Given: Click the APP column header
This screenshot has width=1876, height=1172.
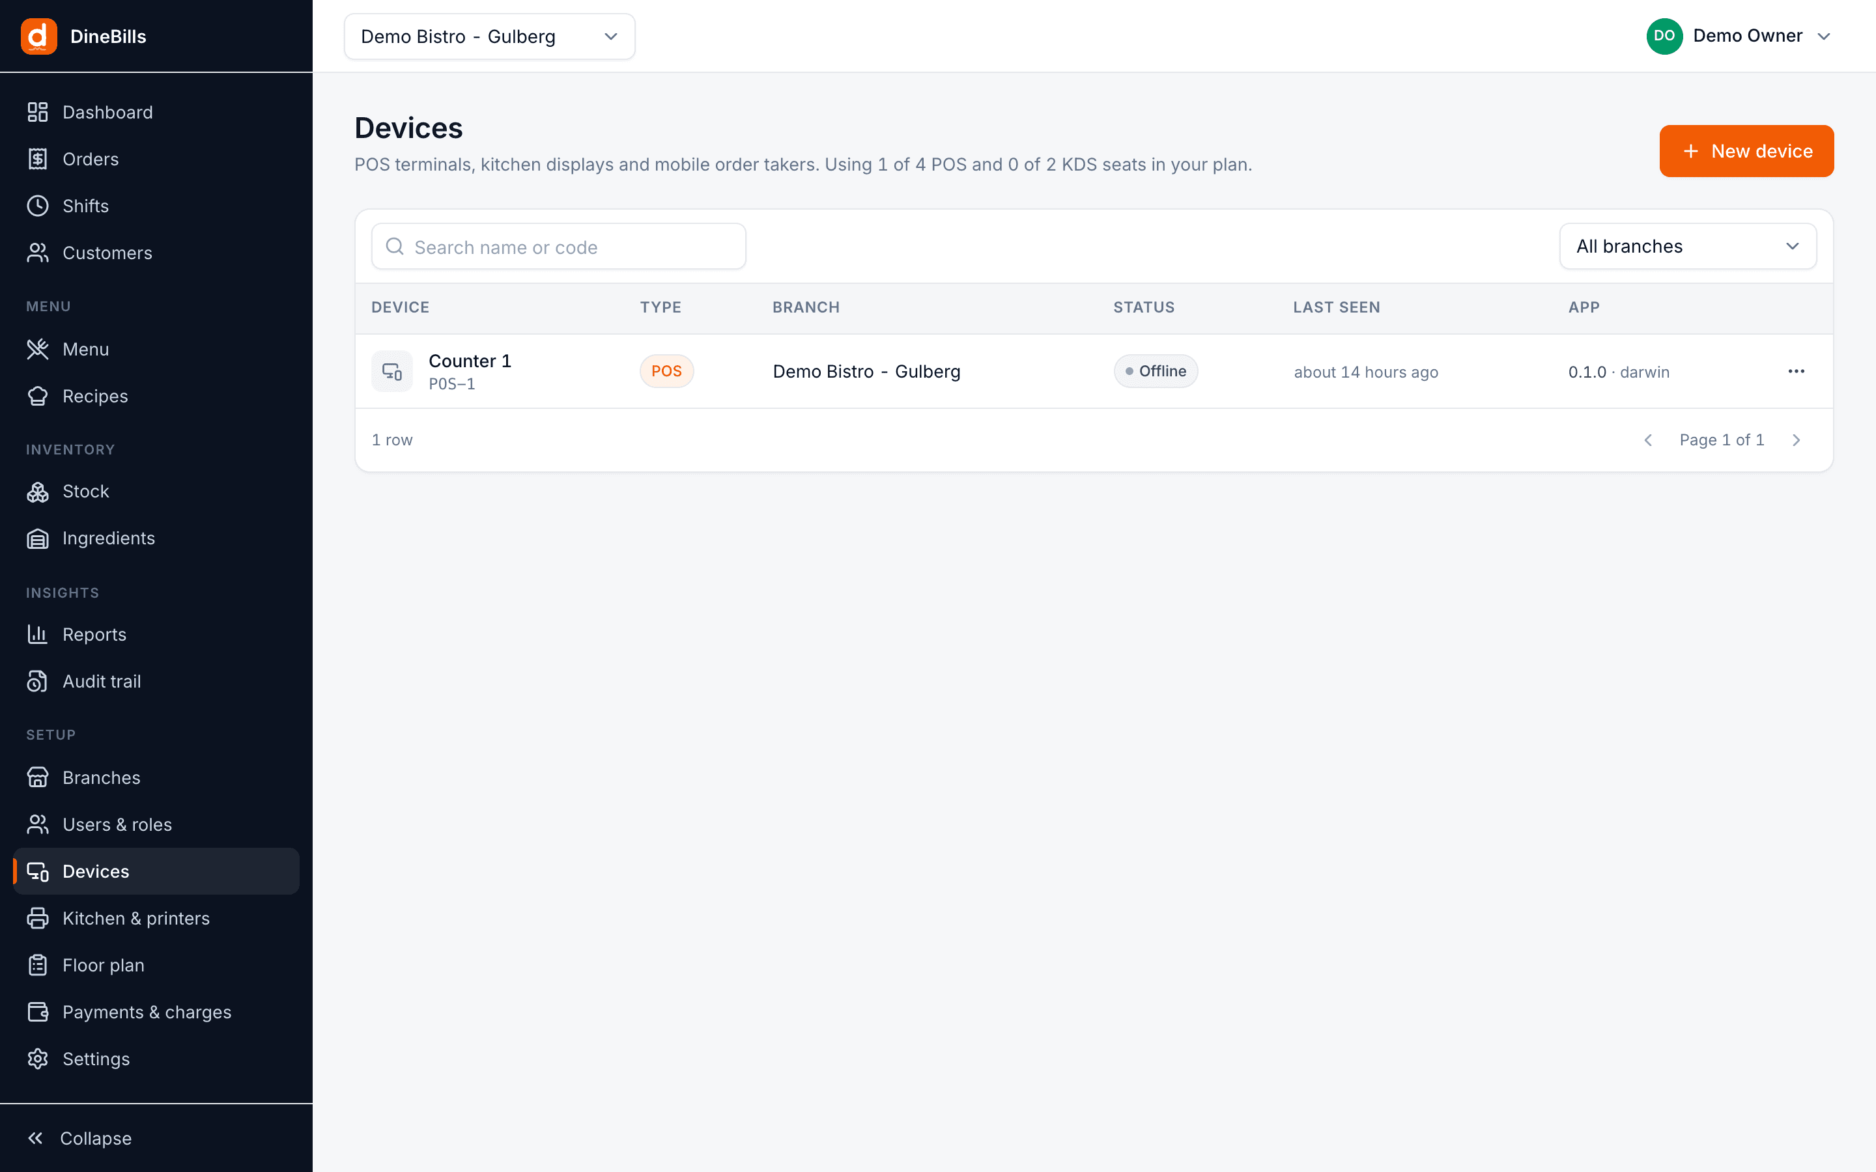Looking at the screenshot, I should click(1584, 308).
